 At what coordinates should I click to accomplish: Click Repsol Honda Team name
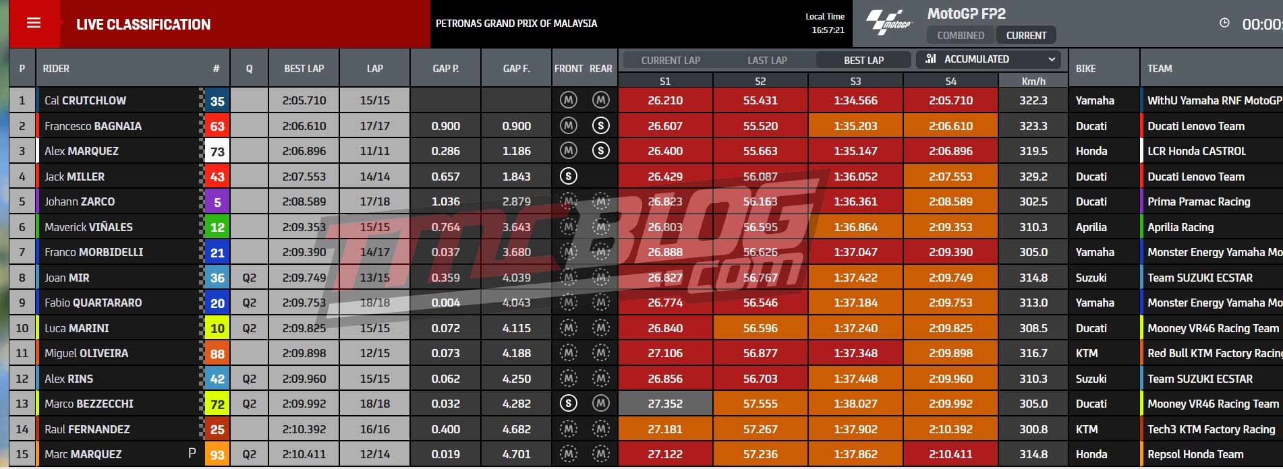(1195, 454)
